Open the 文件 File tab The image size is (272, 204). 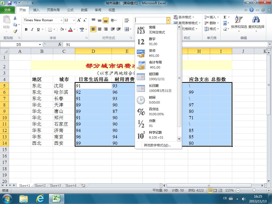coord(7,10)
